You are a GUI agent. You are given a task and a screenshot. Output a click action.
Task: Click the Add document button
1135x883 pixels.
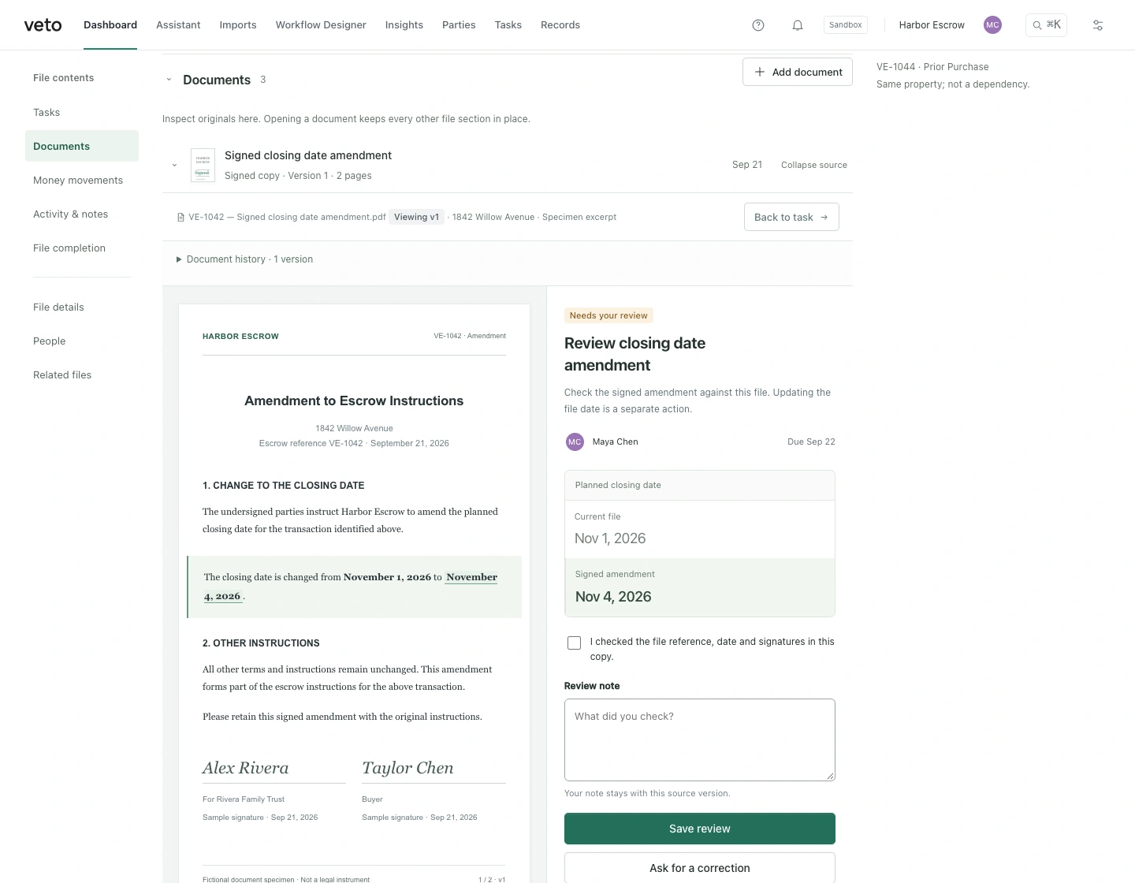click(798, 72)
